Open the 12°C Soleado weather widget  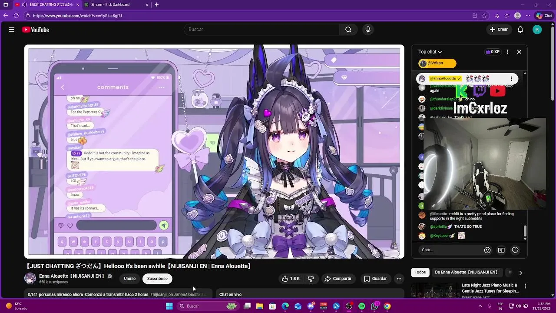[x=16, y=306]
